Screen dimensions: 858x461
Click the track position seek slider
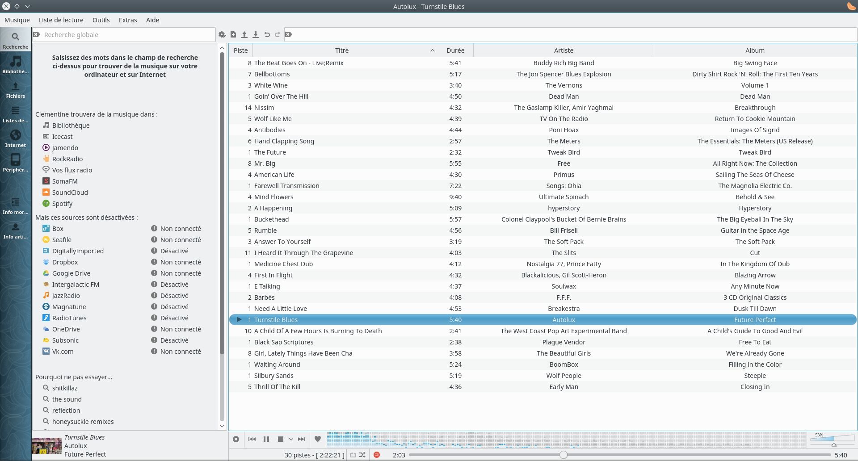pos(620,455)
